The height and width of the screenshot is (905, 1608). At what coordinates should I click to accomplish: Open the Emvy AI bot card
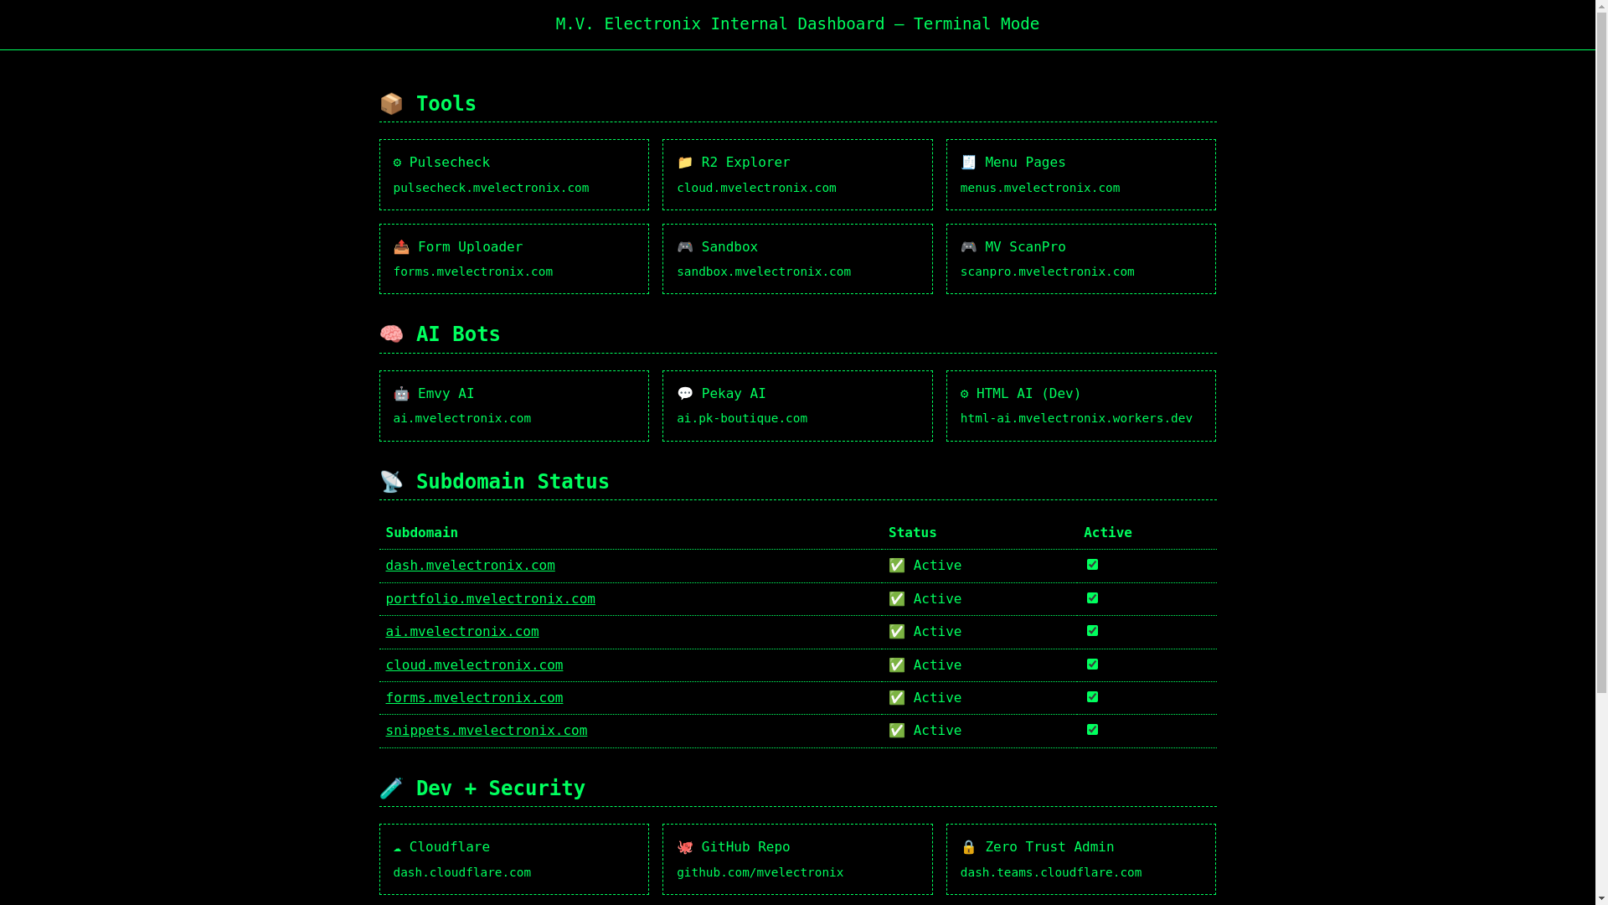(x=513, y=406)
